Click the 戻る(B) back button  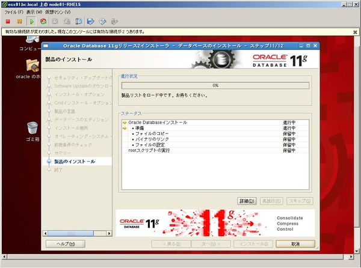point(171,244)
